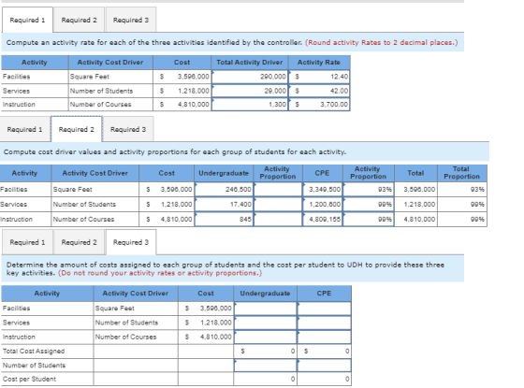Select Facilities total proportion 93% cell
The height and width of the screenshot is (388, 524).
(462, 190)
